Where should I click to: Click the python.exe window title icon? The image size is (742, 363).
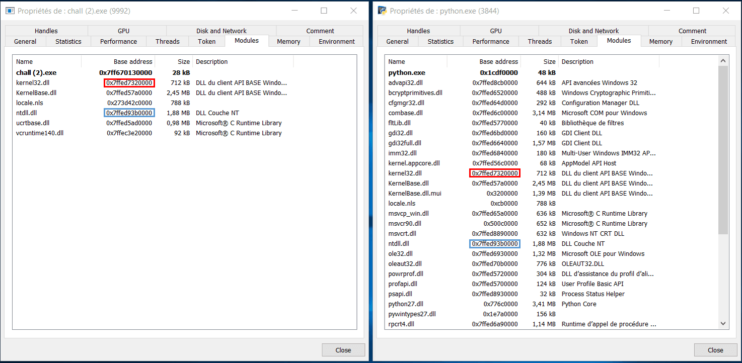[x=382, y=11]
